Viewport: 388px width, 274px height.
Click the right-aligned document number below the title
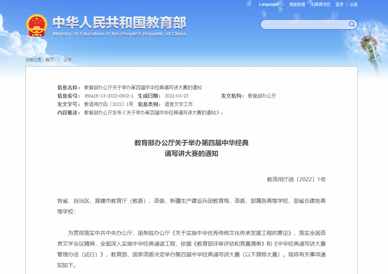[296, 179]
